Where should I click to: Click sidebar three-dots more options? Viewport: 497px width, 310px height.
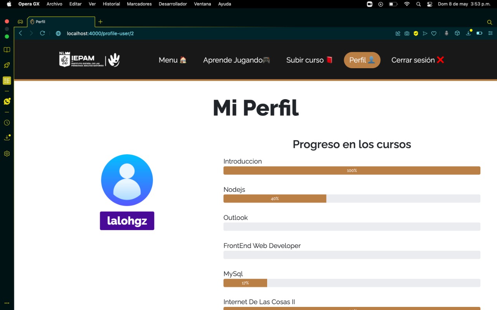[x=7, y=303]
